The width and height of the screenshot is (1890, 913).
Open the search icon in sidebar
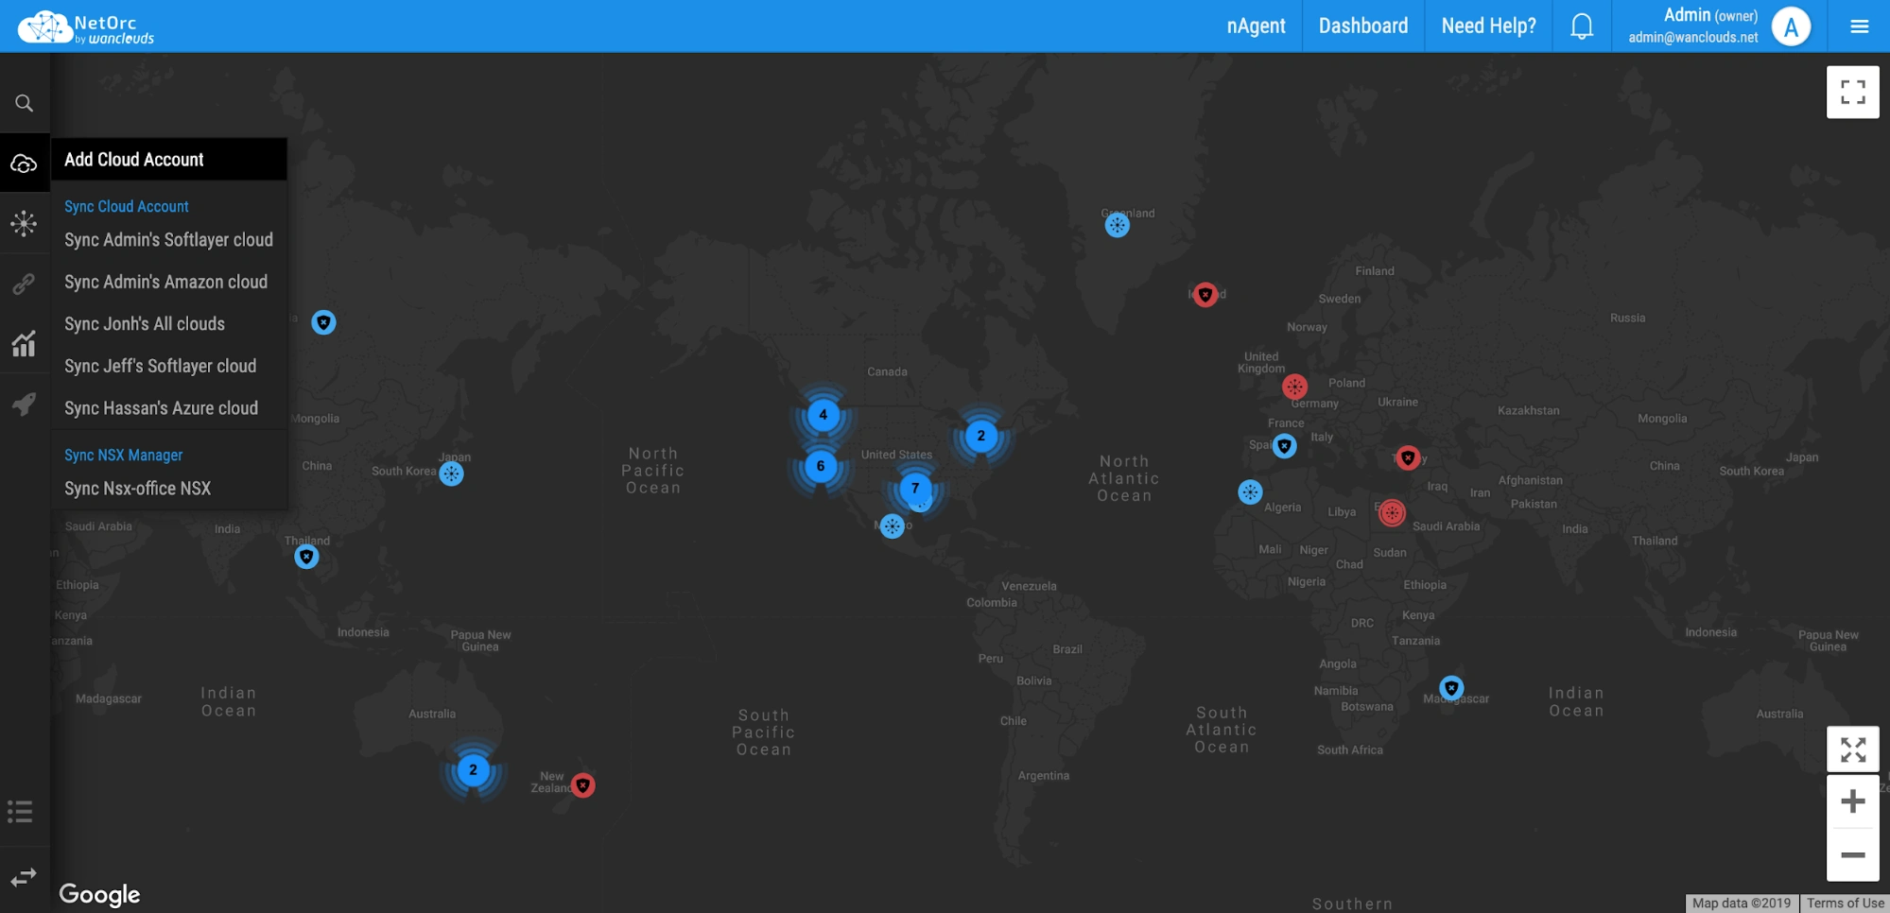[25, 103]
